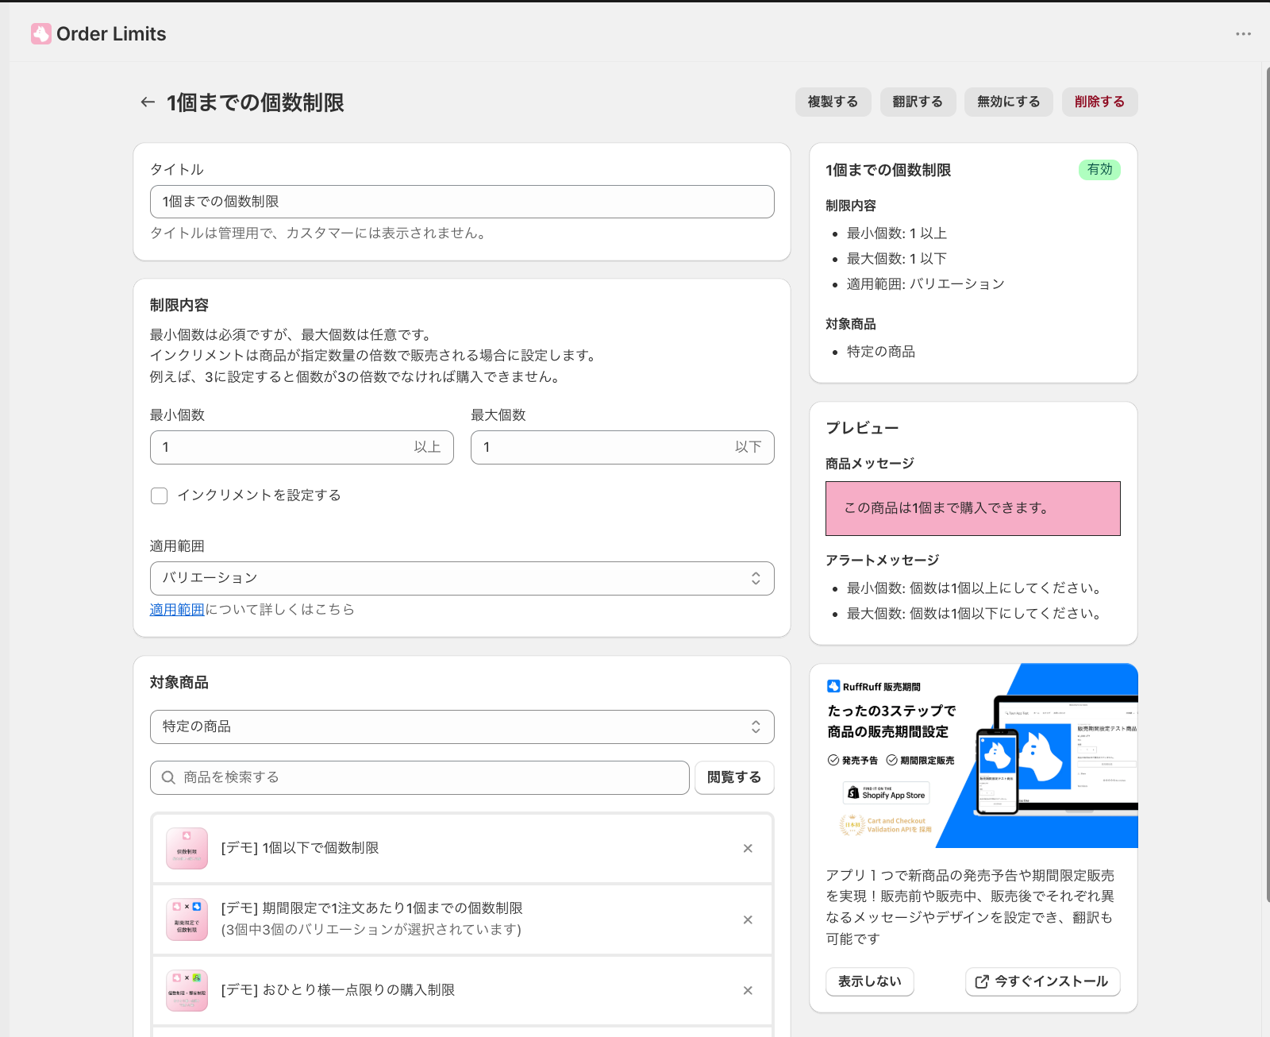Open thumbnail of おひとり様一点限り product
Screen dimensions: 1270x1037
[187, 990]
